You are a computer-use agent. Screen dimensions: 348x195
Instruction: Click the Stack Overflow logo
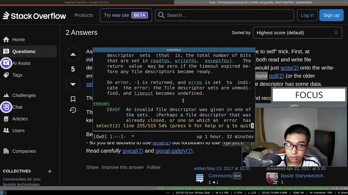tap(34, 15)
